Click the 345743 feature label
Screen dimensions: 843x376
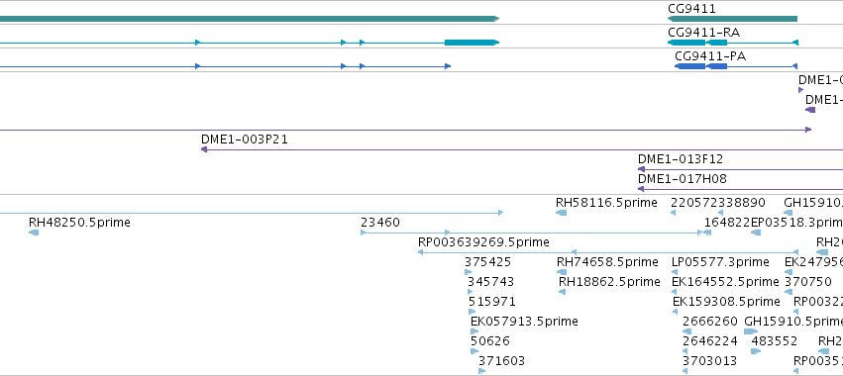pos(490,282)
